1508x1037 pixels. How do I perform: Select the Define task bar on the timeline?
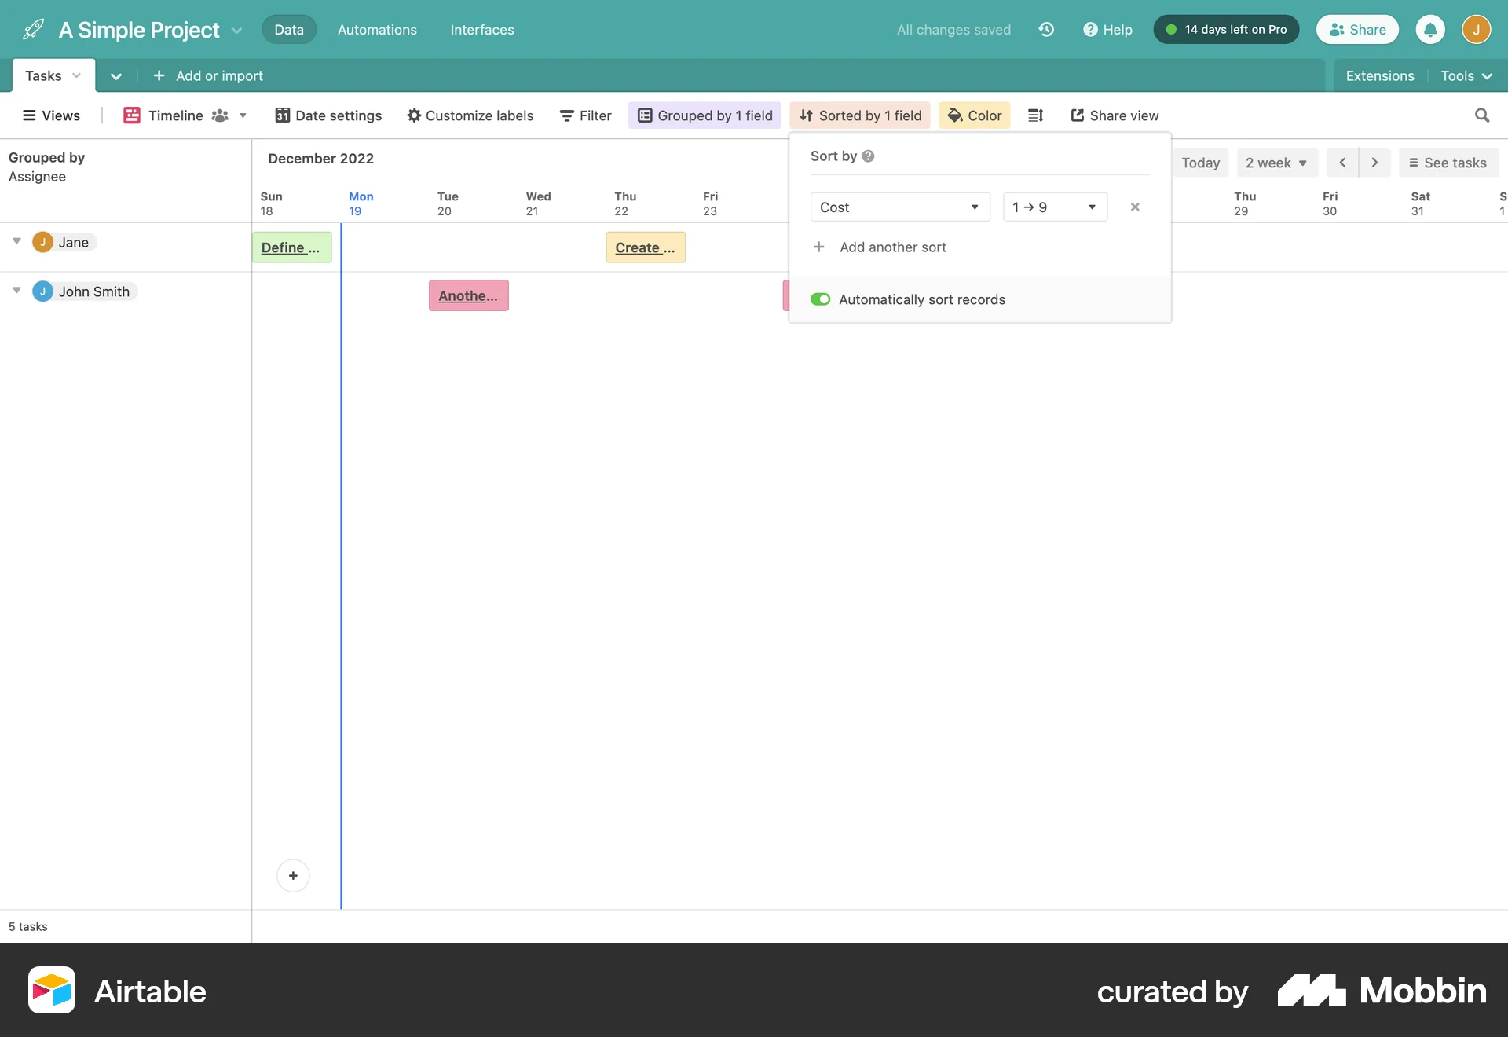click(291, 247)
